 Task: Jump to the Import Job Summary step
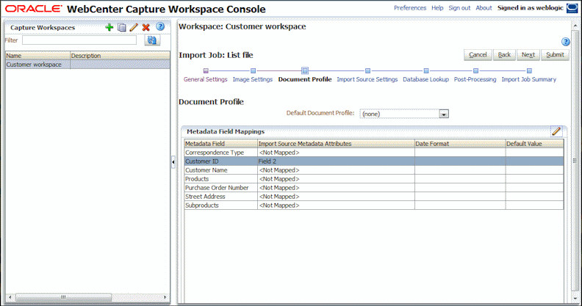coord(529,79)
